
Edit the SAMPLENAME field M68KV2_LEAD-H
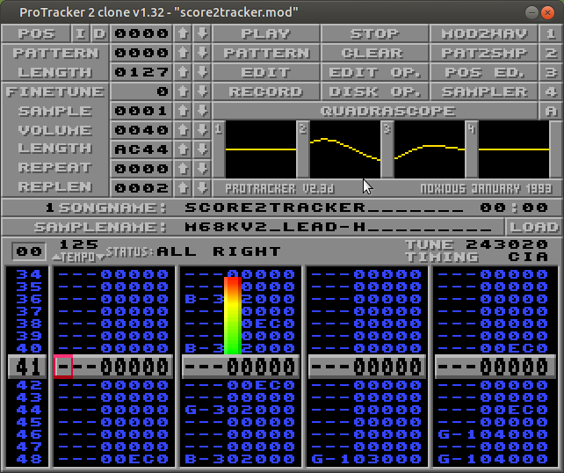[x=338, y=227]
